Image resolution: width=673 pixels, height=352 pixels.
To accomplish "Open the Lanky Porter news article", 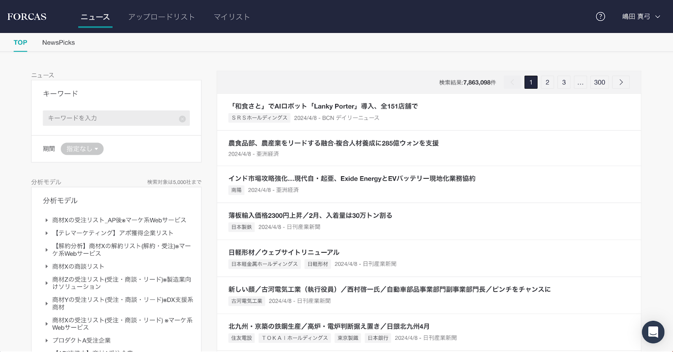I will (x=323, y=106).
